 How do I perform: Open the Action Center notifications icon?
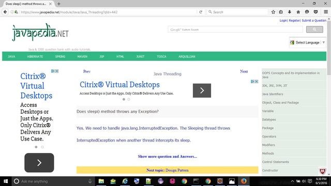tap(310, 181)
